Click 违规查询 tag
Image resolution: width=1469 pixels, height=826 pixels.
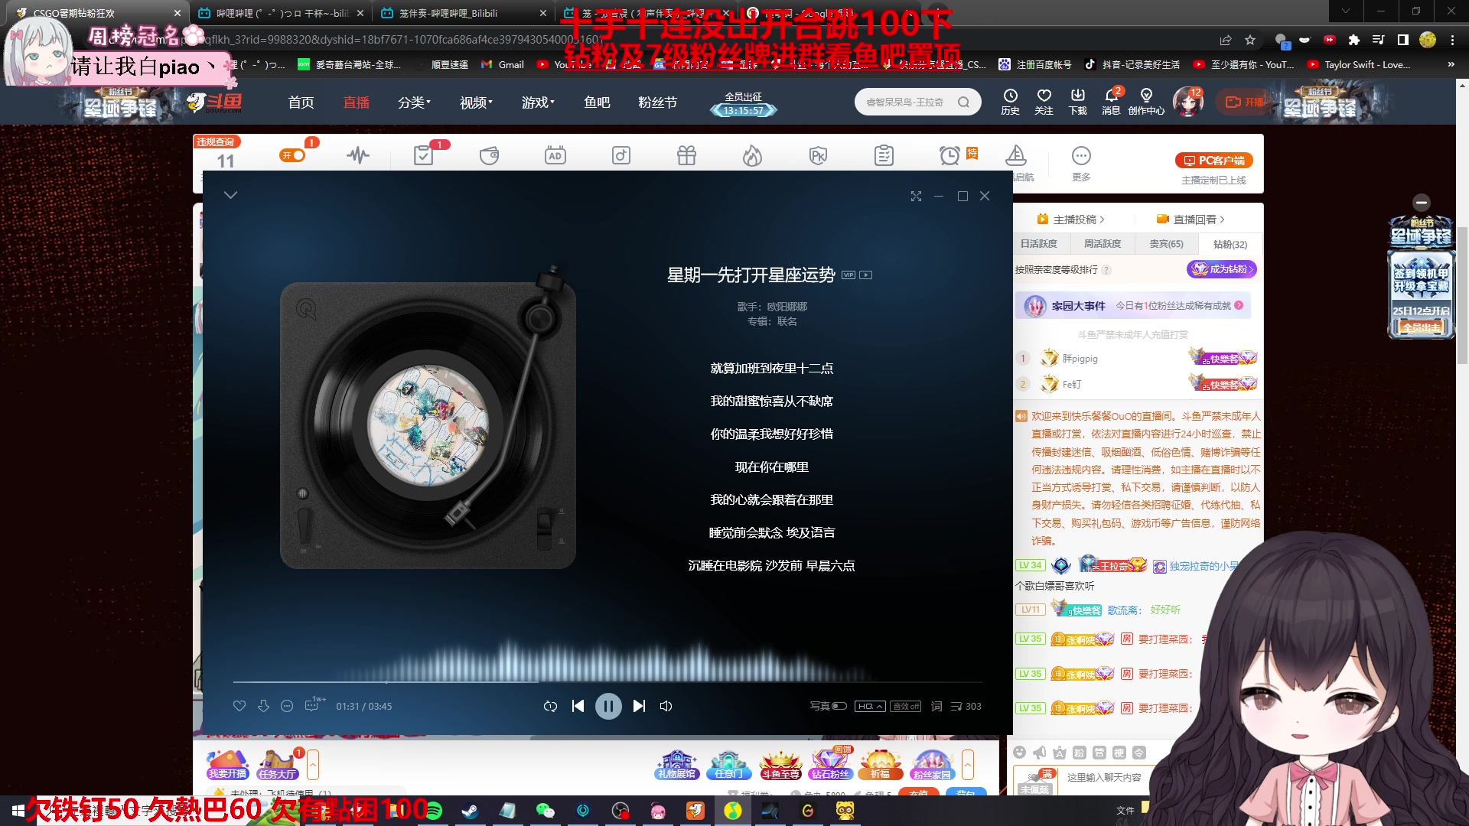[216, 141]
